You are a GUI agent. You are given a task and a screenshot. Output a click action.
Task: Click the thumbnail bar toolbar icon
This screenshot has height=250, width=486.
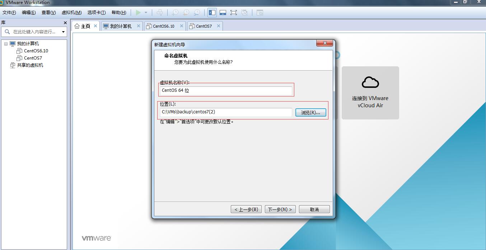point(223,13)
